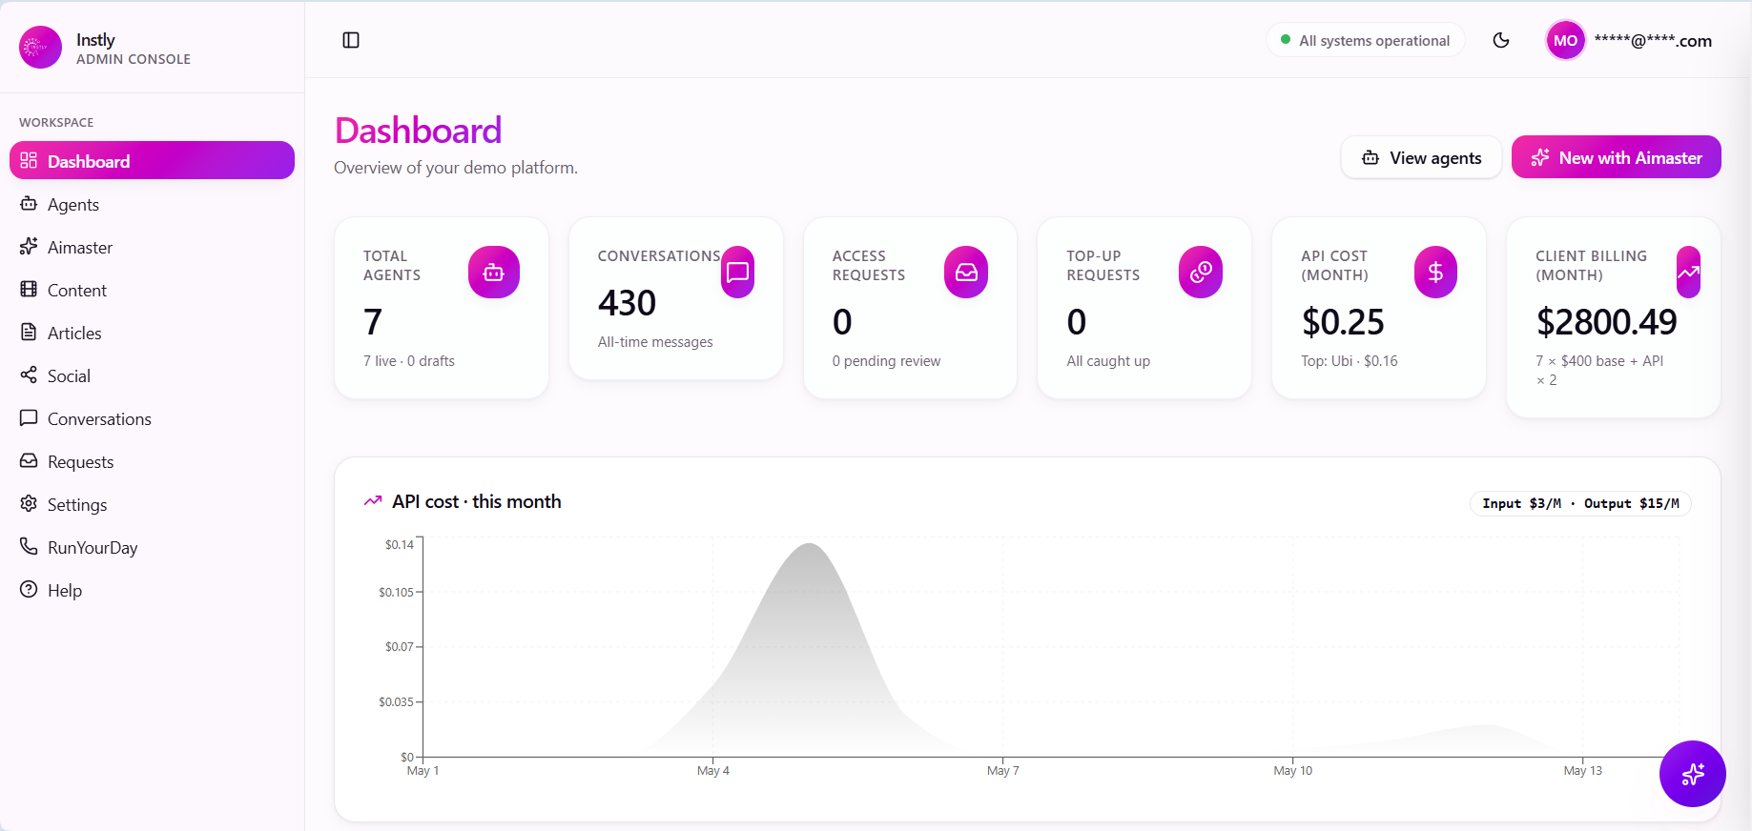
Task: Click the May 10 axis label
Action: tap(1293, 771)
